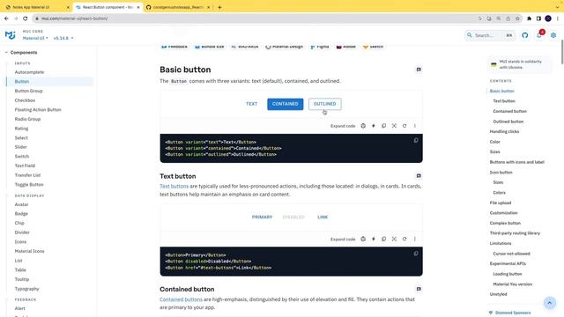The height and width of the screenshot is (317, 564).
Task: Jump to Customization in contents
Action: point(503,213)
